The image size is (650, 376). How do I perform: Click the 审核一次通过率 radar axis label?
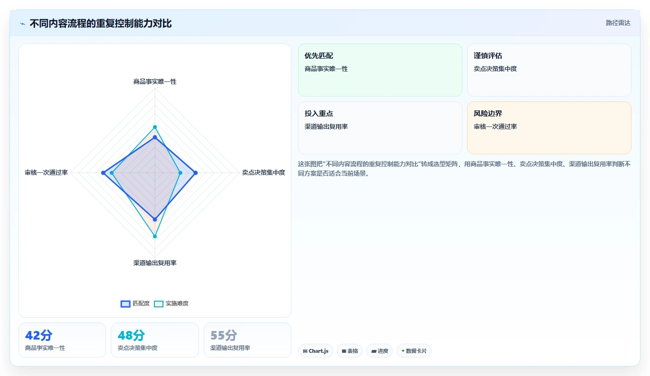(x=46, y=172)
